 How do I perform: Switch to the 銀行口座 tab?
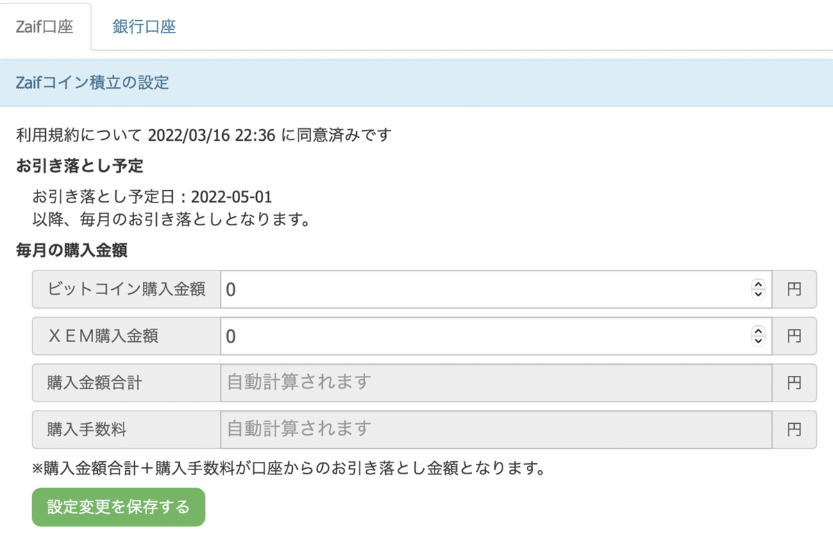[142, 28]
